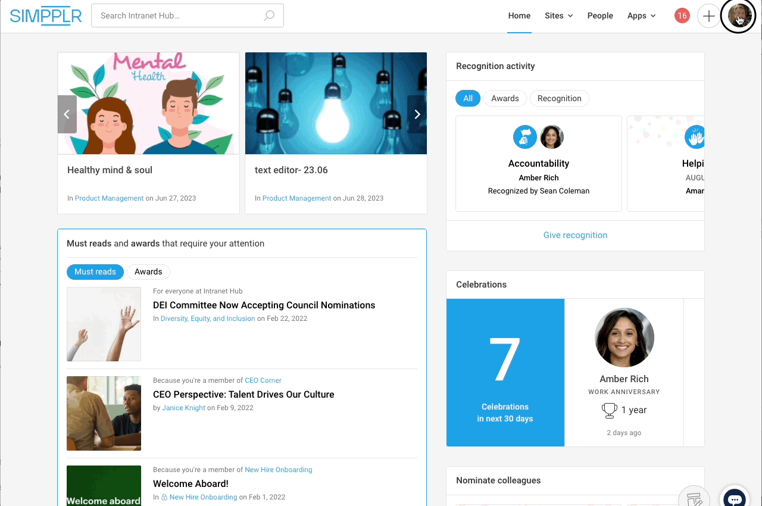
Task: Click the Accountability award badge icon
Action: pos(525,137)
